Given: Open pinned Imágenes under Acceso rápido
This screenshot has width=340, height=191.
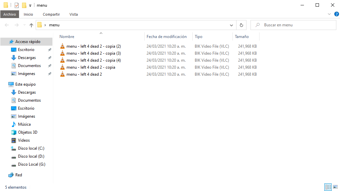Looking at the screenshot, I should (x=26, y=74).
